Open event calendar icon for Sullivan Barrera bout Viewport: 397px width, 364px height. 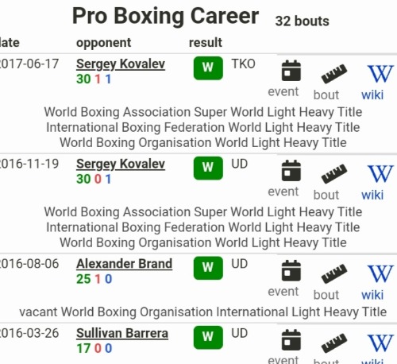tap(291, 340)
